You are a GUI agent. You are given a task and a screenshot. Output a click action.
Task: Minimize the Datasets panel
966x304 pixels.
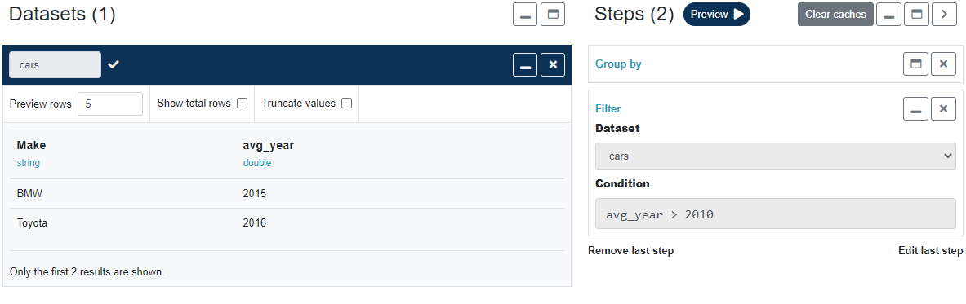tap(526, 14)
